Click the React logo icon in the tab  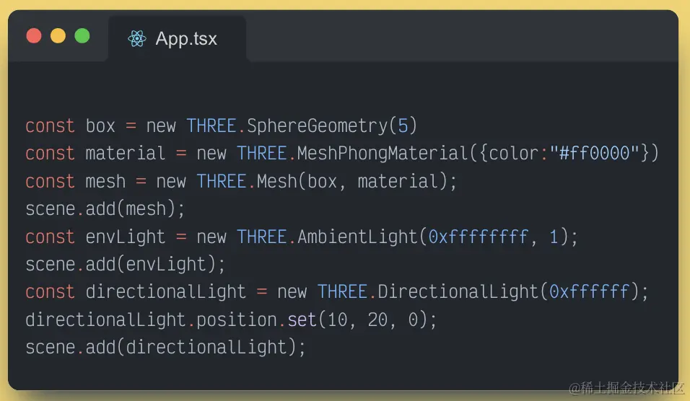(136, 39)
